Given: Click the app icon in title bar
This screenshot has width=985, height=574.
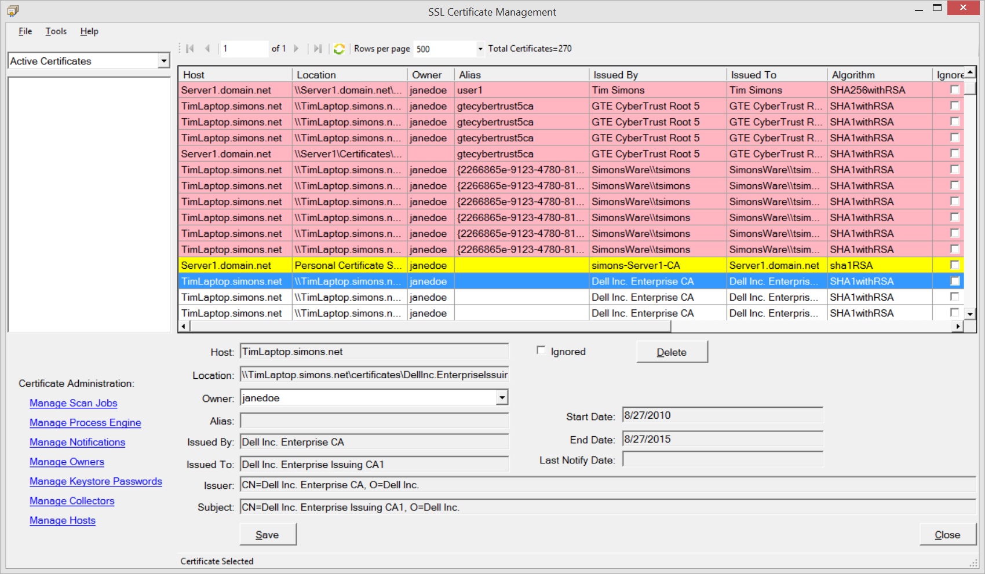Looking at the screenshot, I should pyautogui.click(x=13, y=11).
